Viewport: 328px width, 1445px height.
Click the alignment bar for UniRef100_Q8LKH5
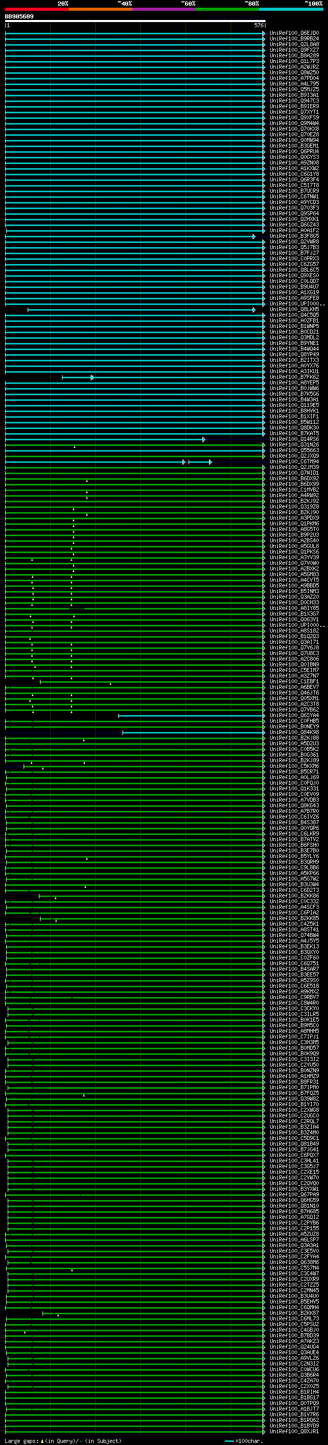click(141, 310)
